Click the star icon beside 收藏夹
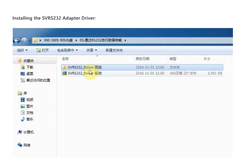This screenshot has height=165, width=245. tap(20, 60)
